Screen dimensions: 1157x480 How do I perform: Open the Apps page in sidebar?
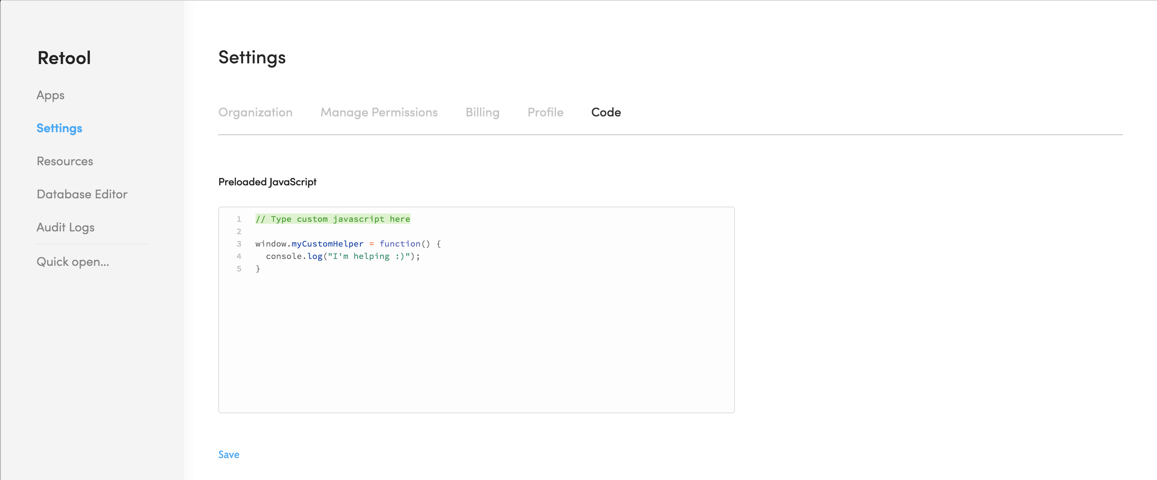[50, 95]
